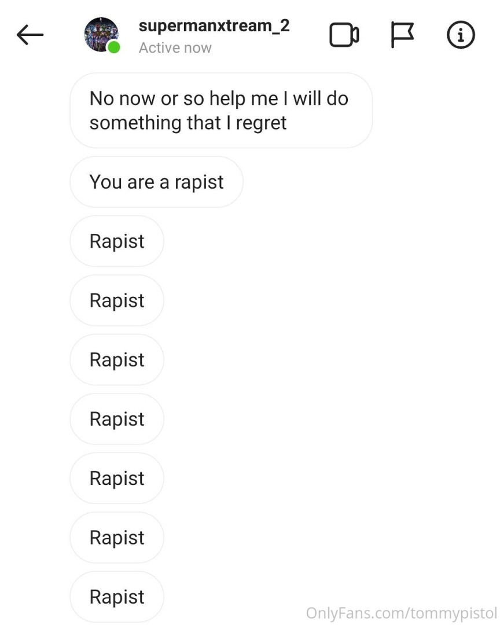Open the supermanxtream_2 username profile link
Screen dimensions: 500x625
(214, 25)
